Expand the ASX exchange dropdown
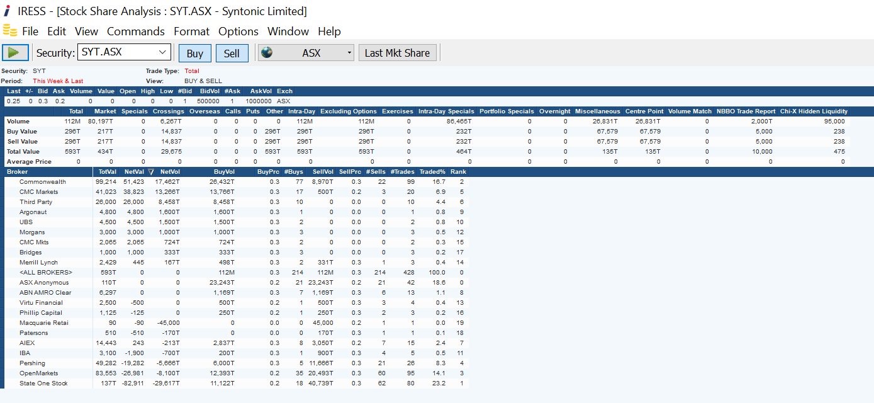This screenshot has height=403, width=874. coord(350,53)
